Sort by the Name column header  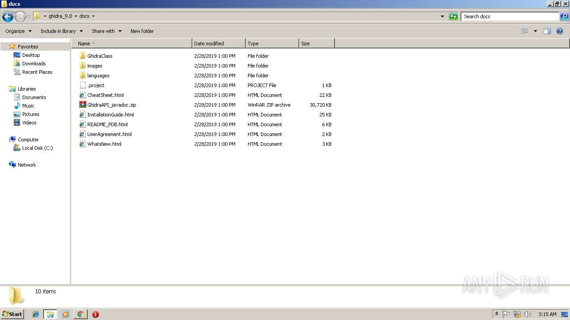(132, 44)
